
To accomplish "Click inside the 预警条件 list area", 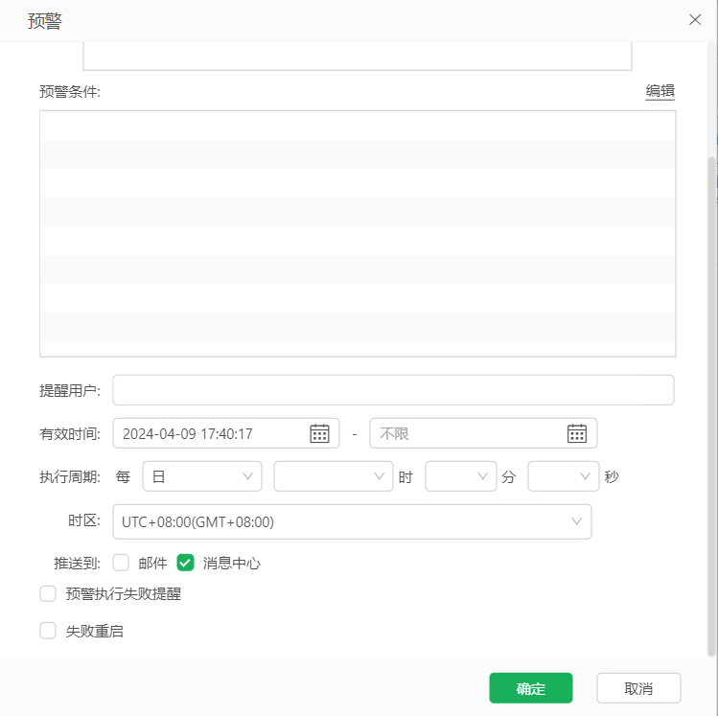I will point(358,234).
